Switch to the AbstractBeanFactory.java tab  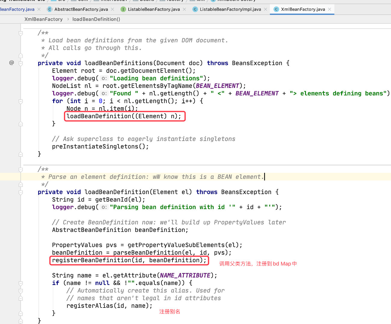coord(81,9)
